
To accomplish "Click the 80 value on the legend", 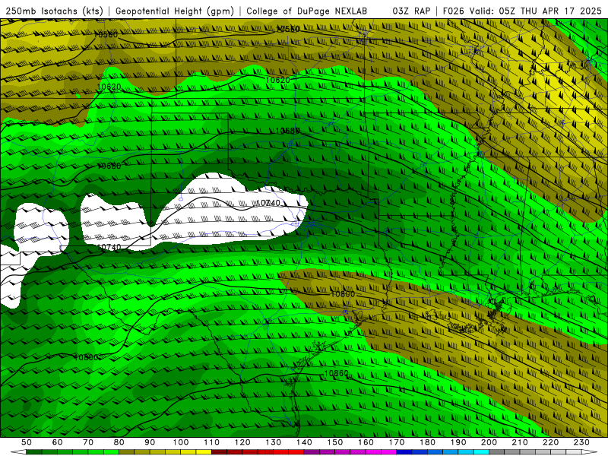I will click(x=119, y=442).
